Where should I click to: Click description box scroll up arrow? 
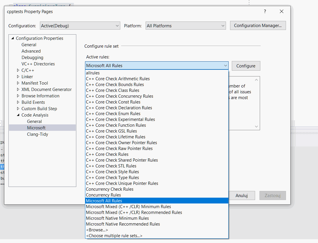[x=256, y=80]
